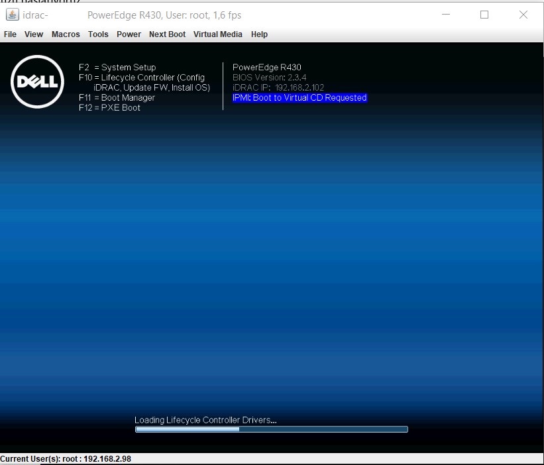Click the 'iDRAC IP: 192.168.2.102' text
This screenshot has width=544, height=465.
(278, 87)
